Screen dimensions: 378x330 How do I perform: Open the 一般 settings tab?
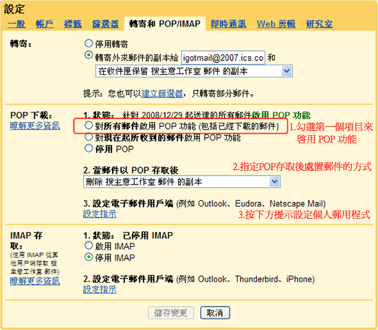[x=16, y=24]
